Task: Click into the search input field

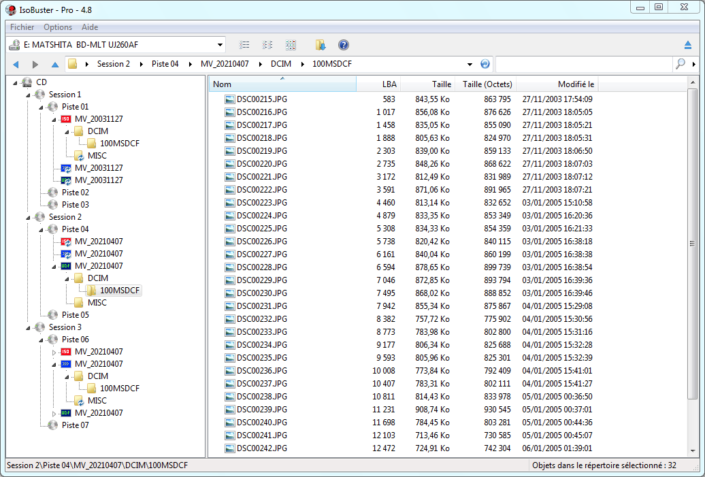Action: click(x=584, y=64)
